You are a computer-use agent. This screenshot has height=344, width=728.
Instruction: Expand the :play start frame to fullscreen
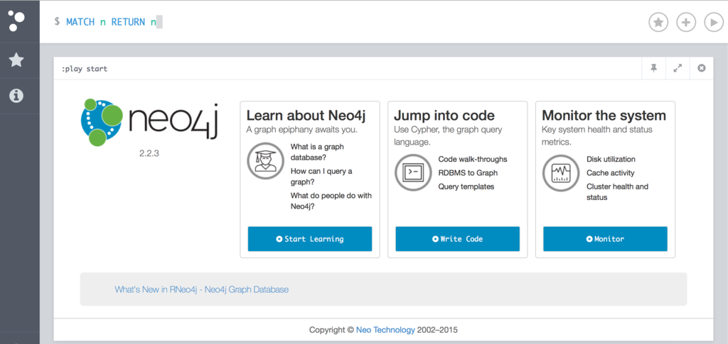click(678, 69)
